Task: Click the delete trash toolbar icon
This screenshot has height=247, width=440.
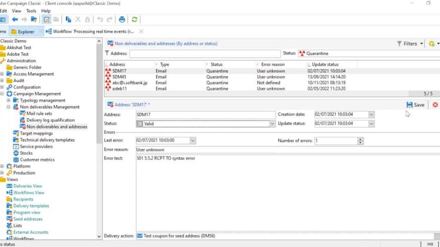Action: pos(87,19)
